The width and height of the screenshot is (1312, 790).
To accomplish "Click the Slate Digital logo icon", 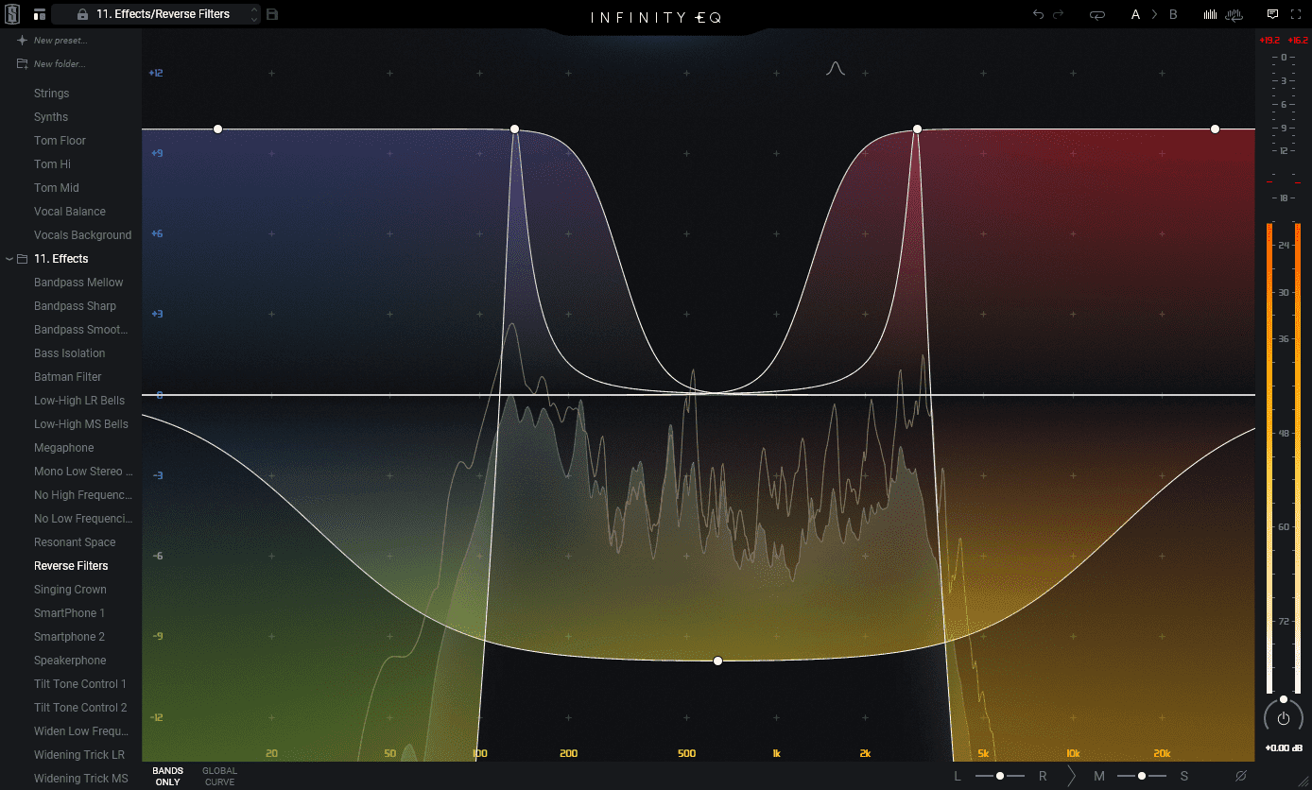I will click(x=13, y=14).
